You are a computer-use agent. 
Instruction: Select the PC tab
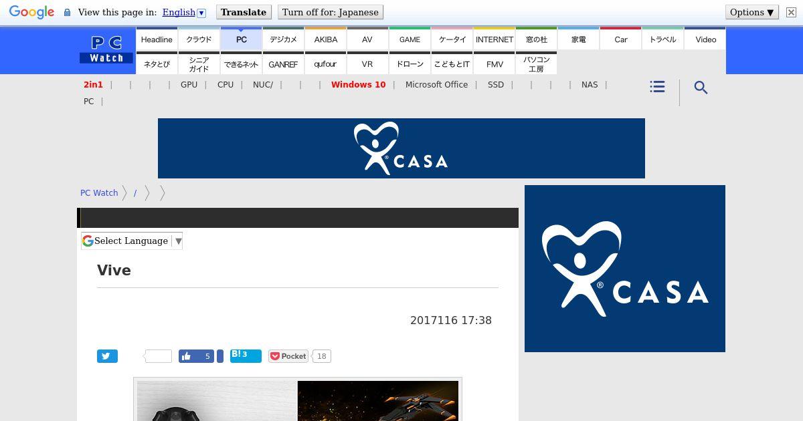tap(241, 39)
